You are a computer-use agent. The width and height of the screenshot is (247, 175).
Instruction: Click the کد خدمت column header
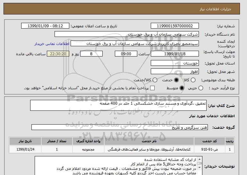209,141
